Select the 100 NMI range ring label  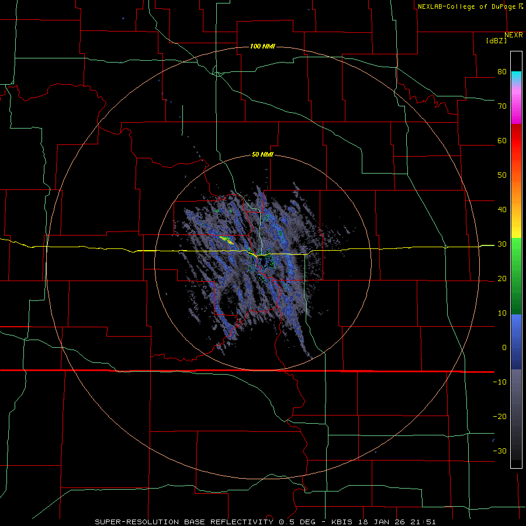click(262, 46)
